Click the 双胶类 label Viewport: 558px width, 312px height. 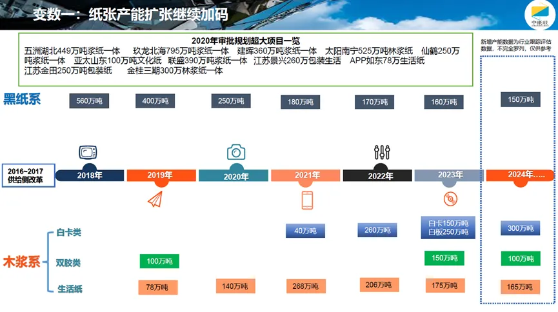coord(68,263)
